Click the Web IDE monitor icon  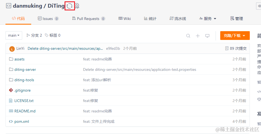(x=207, y=36)
